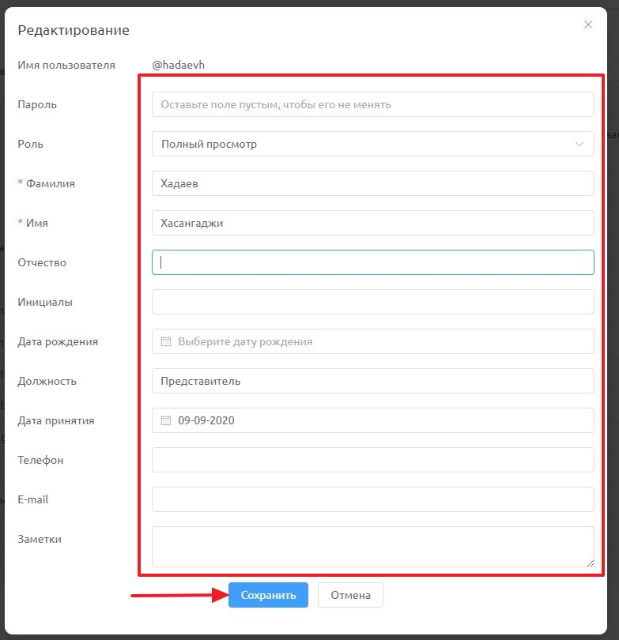
Task: Click the @hadaevh username text
Action: [178, 65]
